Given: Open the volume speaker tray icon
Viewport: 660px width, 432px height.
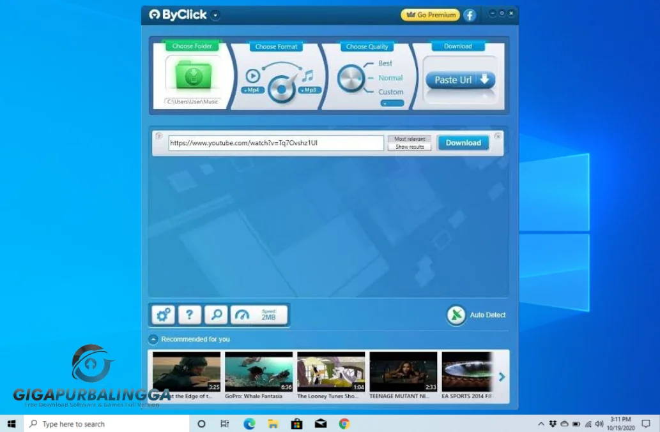Looking at the screenshot, I should coord(599,424).
